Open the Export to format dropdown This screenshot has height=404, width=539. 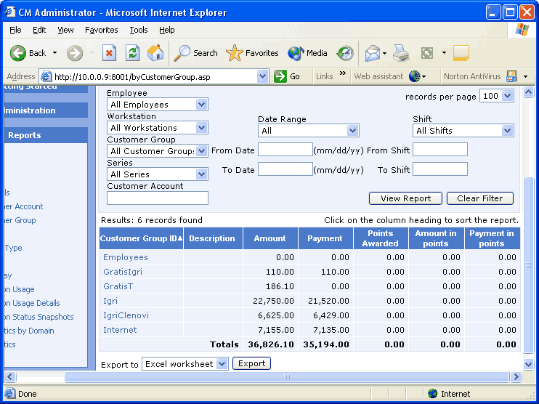click(222, 364)
